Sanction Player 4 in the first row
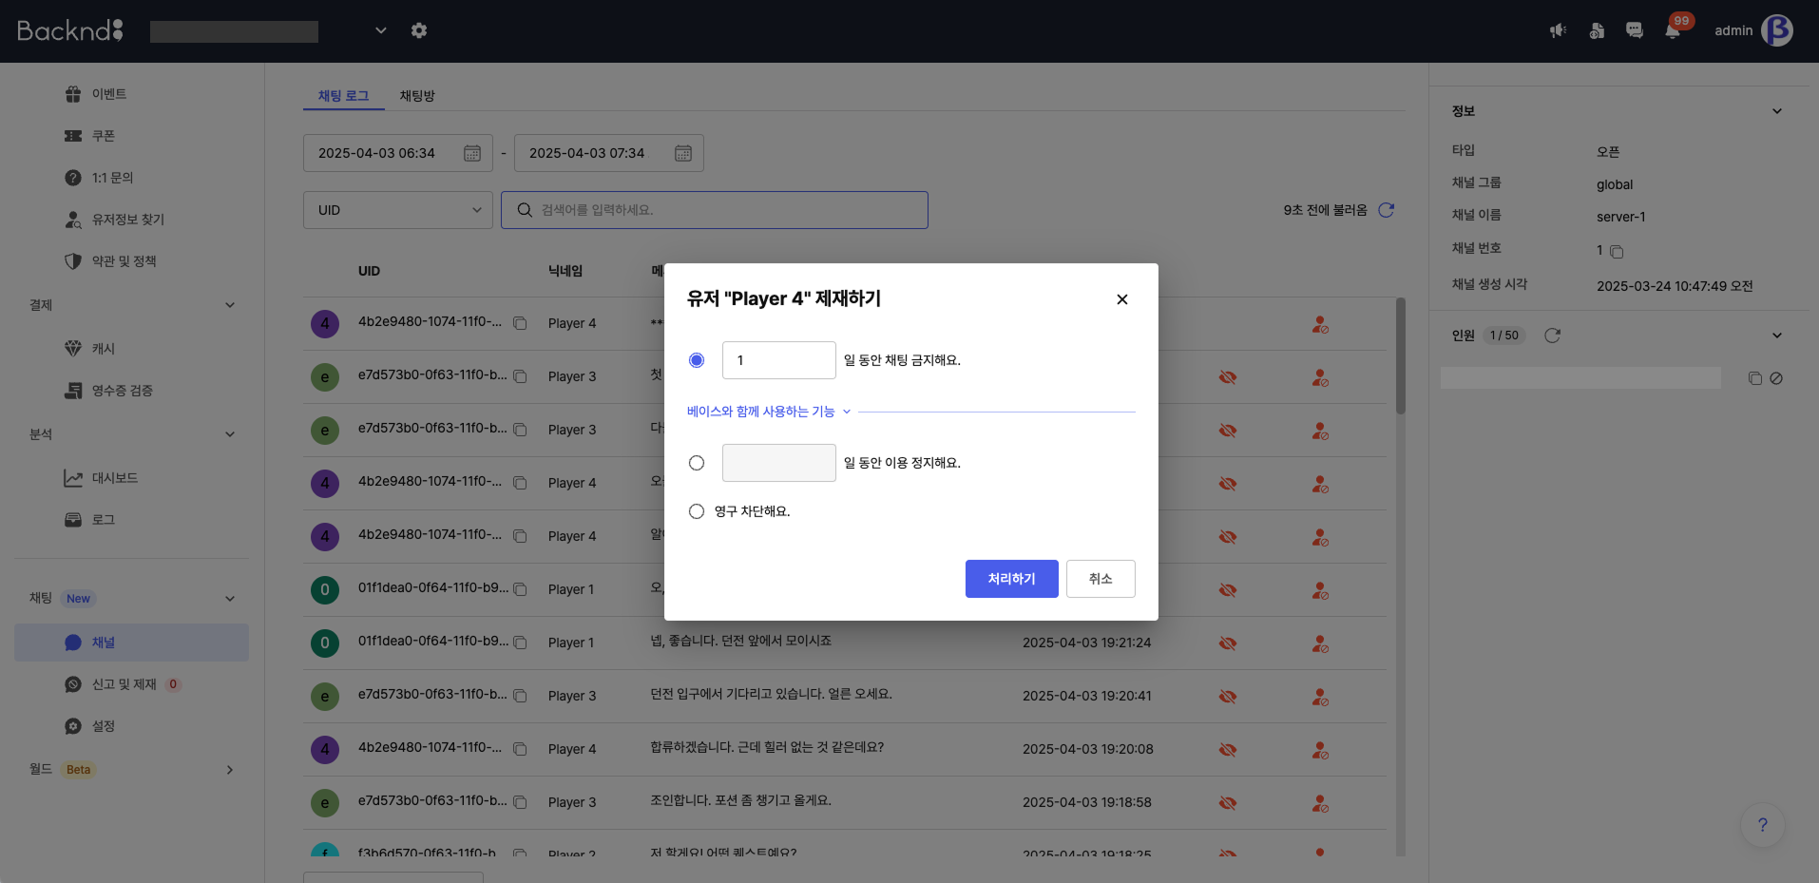1819x883 pixels. [x=1320, y=324]
